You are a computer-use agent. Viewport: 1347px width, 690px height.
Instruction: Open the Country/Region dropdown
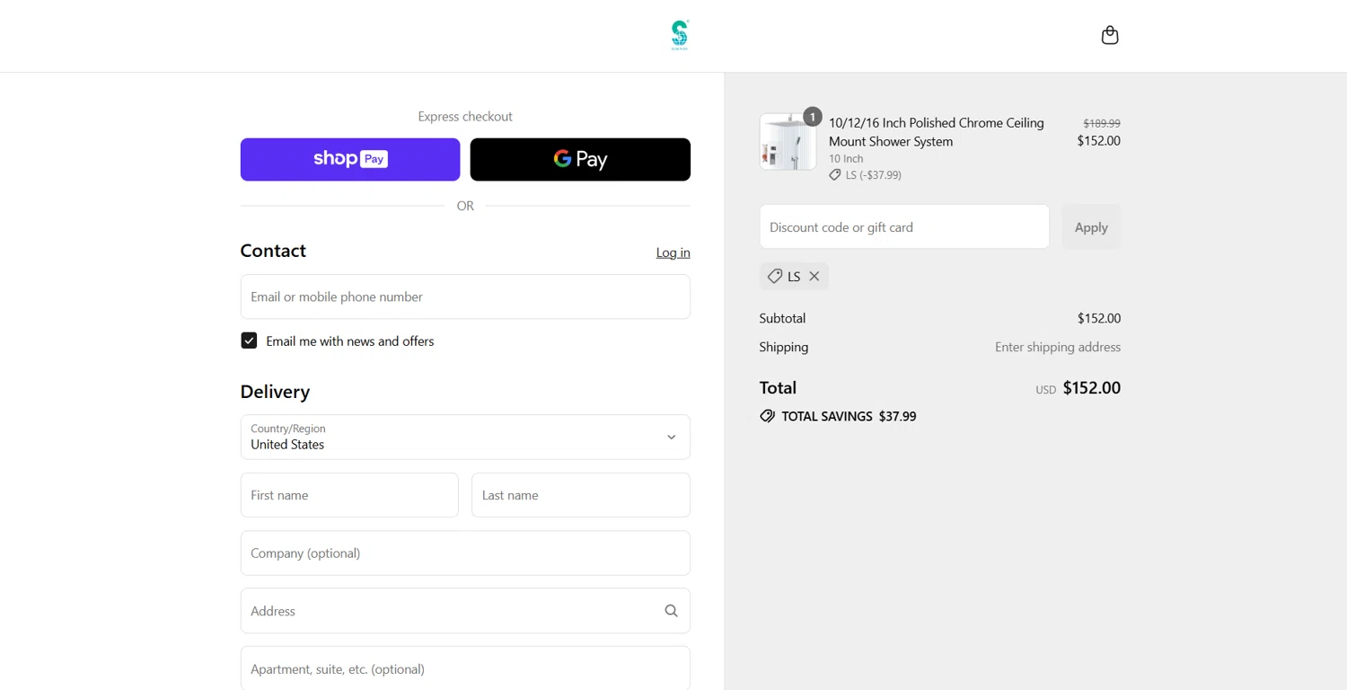[465, 437]
